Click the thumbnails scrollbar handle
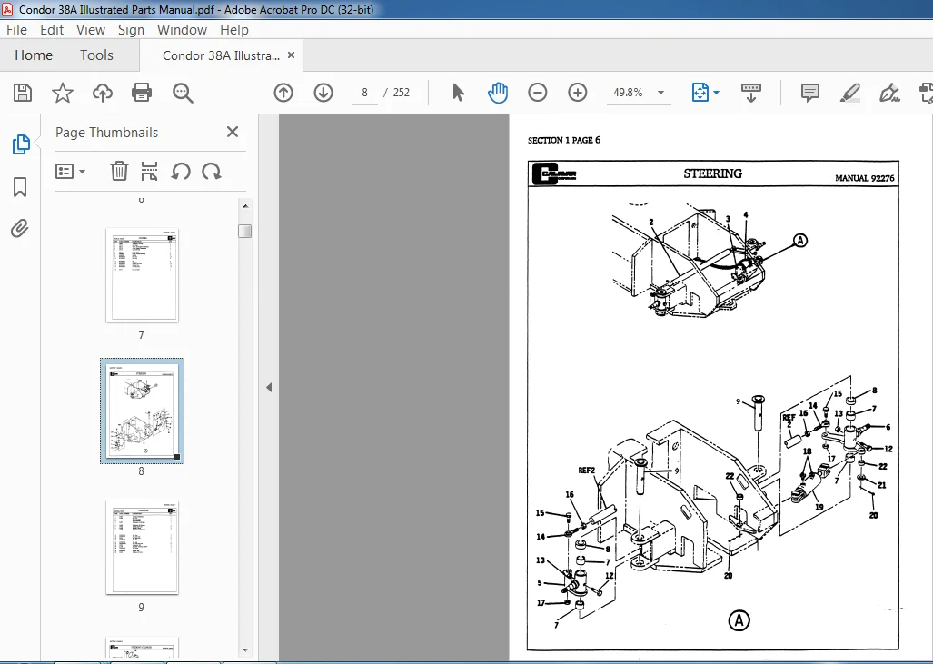933x664 pixels. point(245,231)
